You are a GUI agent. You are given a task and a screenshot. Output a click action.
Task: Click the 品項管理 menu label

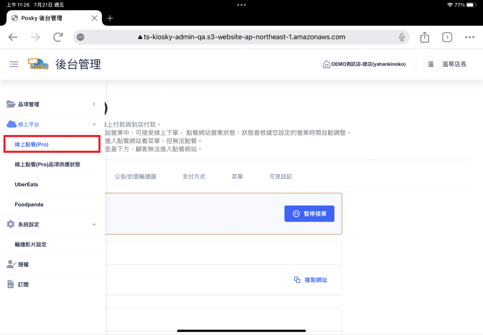click(x=28, y=104)
